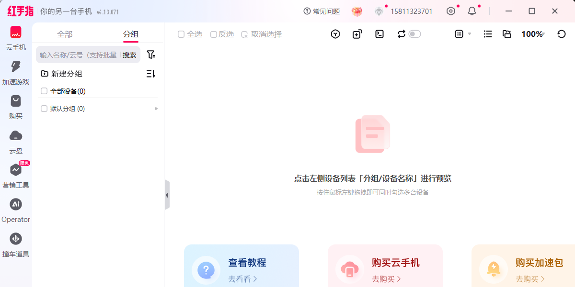Check the 全选 select-all checkbox
This screenshot has width=575, height=287.
[x=181, y=34]
